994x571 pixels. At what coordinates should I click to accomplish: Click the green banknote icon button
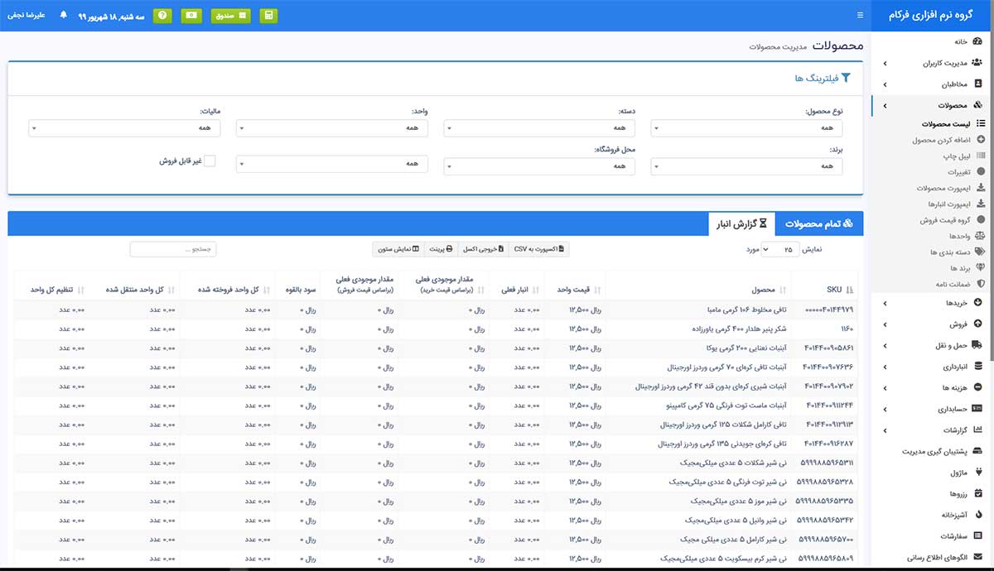192,16
